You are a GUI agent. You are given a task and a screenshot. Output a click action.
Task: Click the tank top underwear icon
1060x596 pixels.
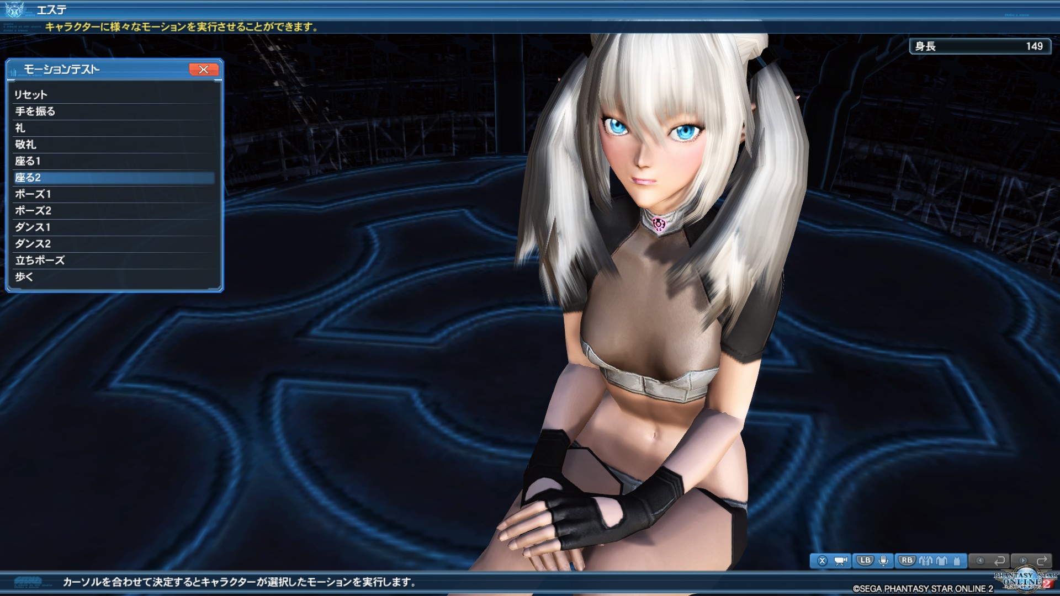957,561
